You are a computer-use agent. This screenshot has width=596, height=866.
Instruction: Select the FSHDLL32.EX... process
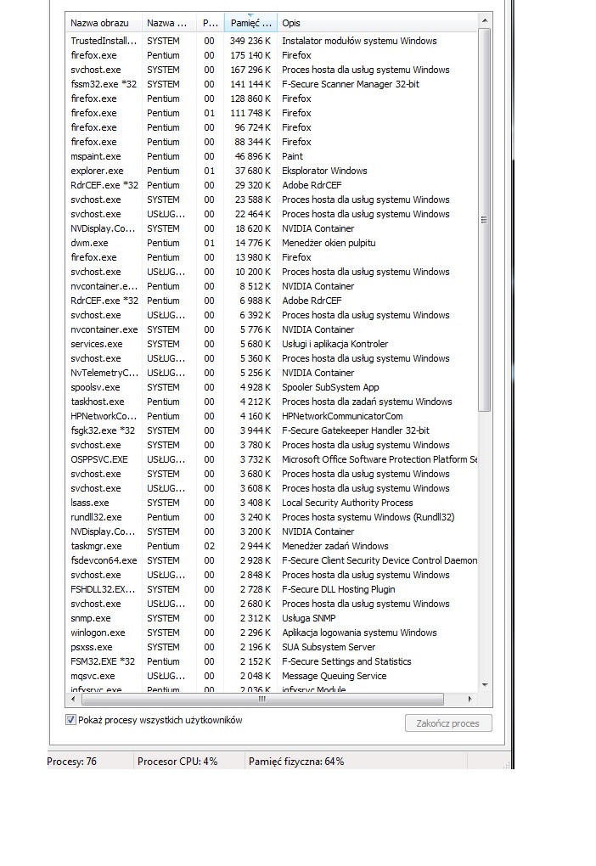pos(271,589)
